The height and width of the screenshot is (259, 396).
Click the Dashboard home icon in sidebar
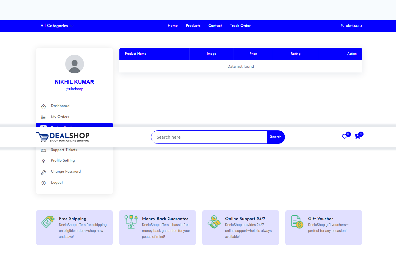(x=43, y=106)
